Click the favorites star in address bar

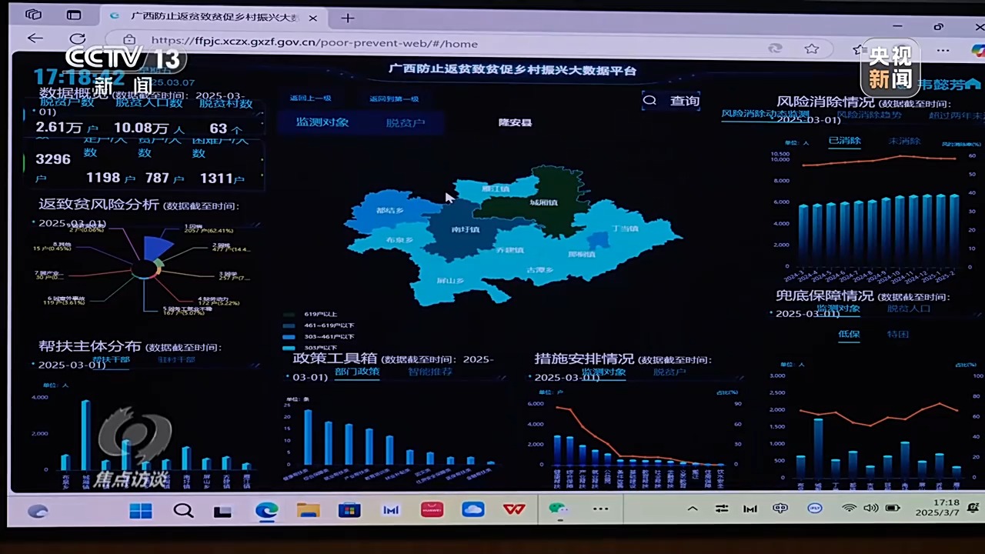coord(812,48)
